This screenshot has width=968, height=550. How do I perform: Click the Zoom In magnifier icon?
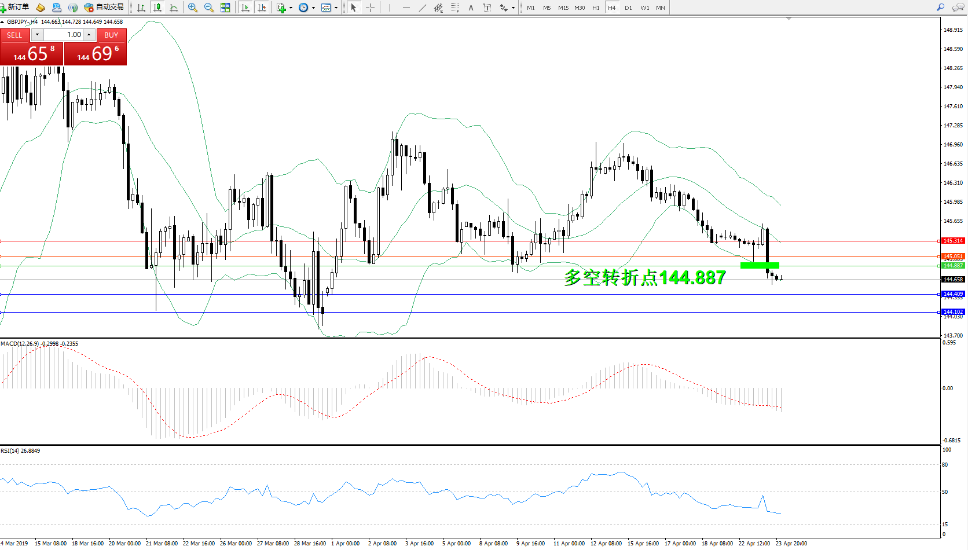pos(193,8)
